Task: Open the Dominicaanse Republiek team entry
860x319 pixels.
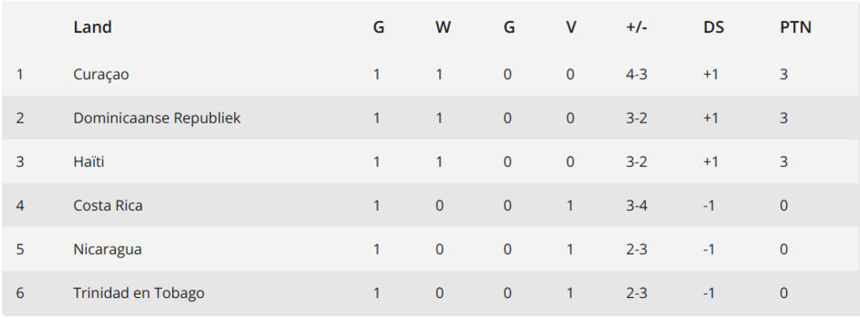Action: pos(157,118)
